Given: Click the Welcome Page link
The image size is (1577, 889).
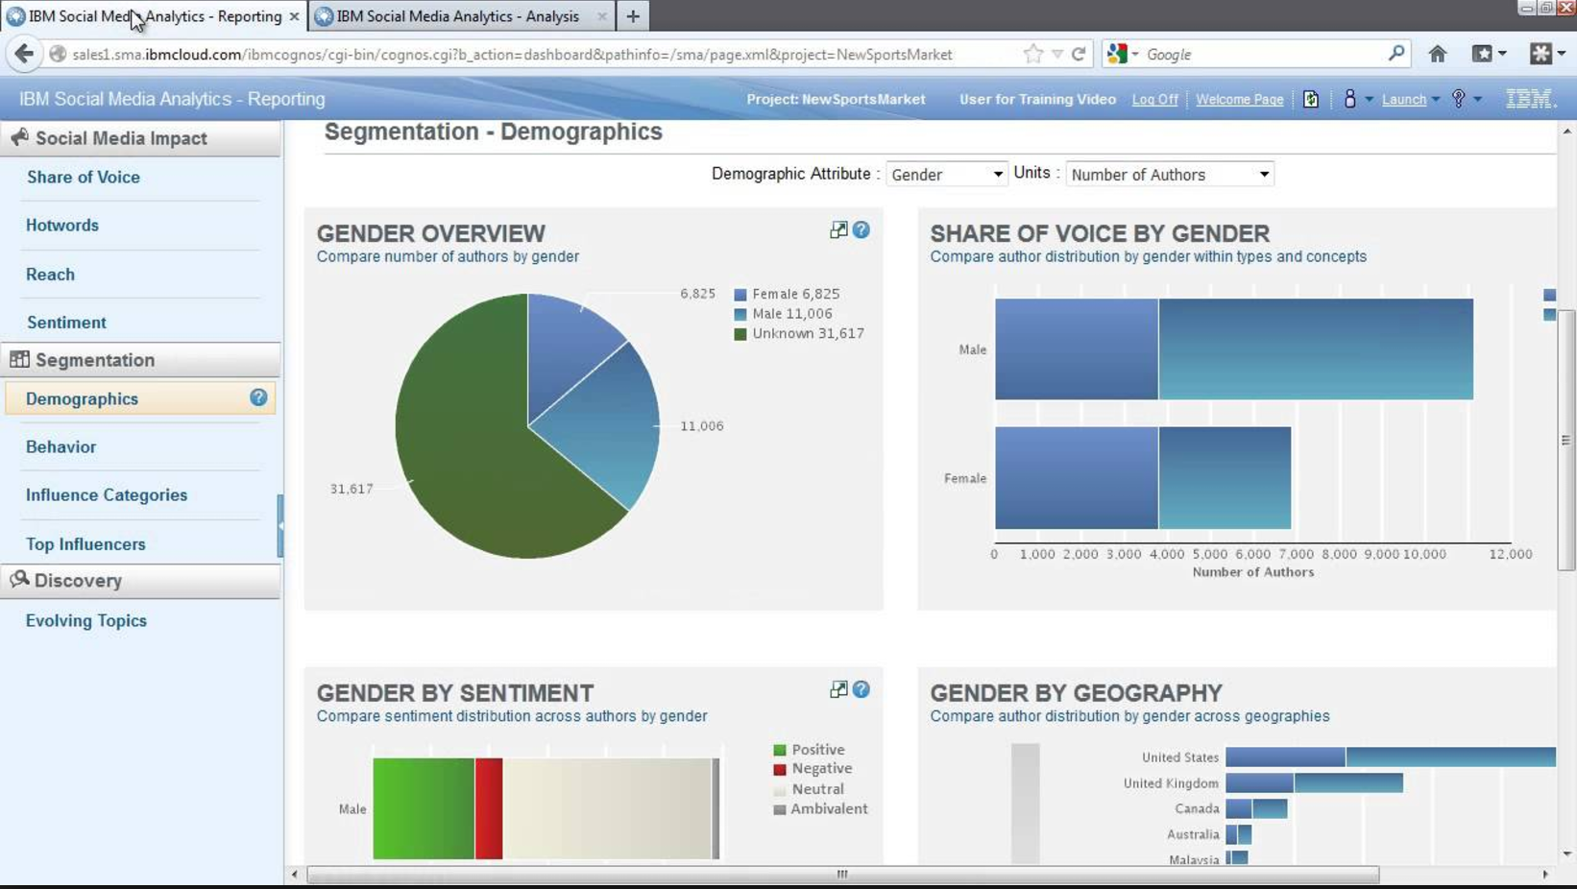Looking at the screenshot, I should (1239, 99).
